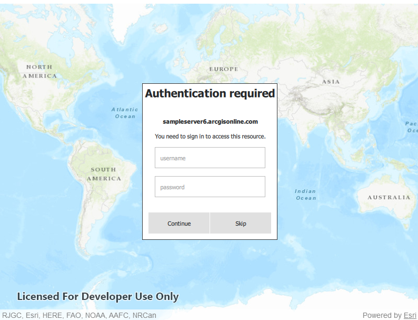418x320 pixels.
Task: Click the North America map label
Action: point(39,71)
